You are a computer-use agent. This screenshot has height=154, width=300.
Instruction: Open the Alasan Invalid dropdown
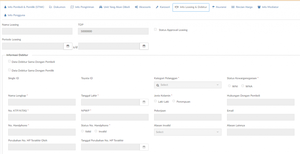188,132
